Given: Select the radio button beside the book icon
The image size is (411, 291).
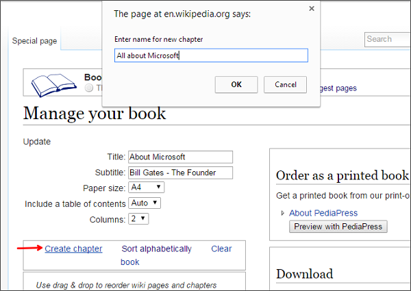Looking at the screenshot, I should point(89,88).
